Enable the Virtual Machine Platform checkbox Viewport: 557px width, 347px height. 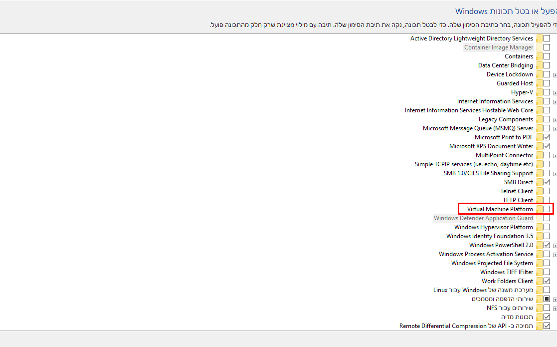547,209
